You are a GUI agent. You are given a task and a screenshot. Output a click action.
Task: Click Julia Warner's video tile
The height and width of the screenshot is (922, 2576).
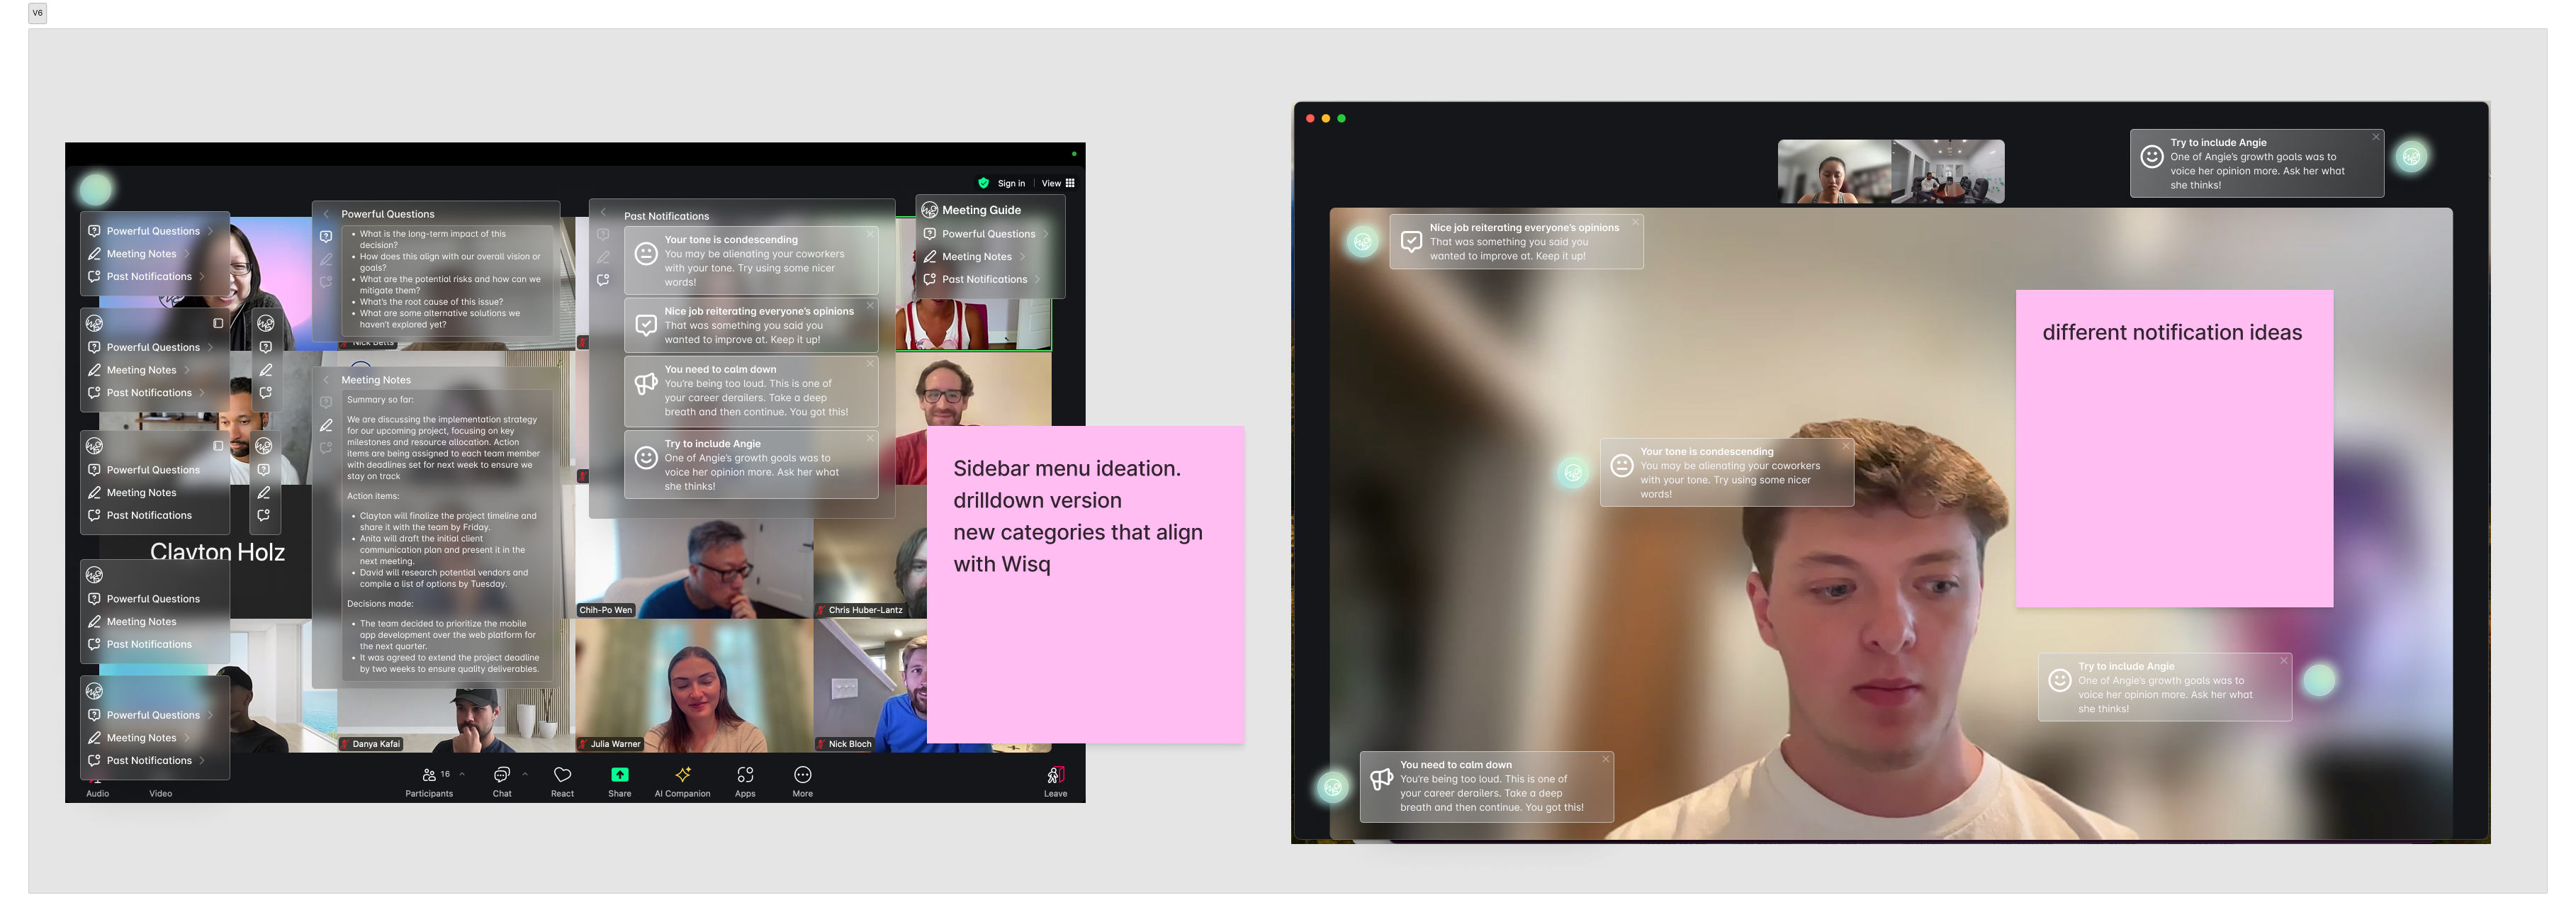[694, 685]
